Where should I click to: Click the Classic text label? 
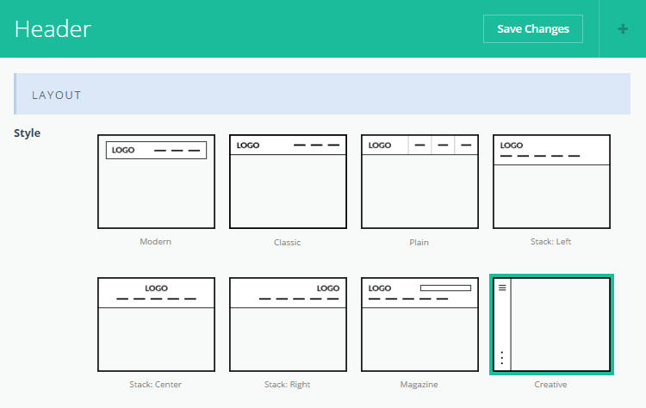click(288, 243)
